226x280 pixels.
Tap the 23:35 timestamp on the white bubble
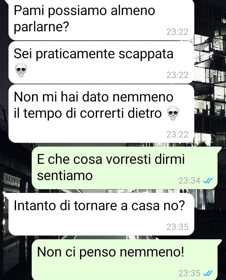tap(177, 227)
